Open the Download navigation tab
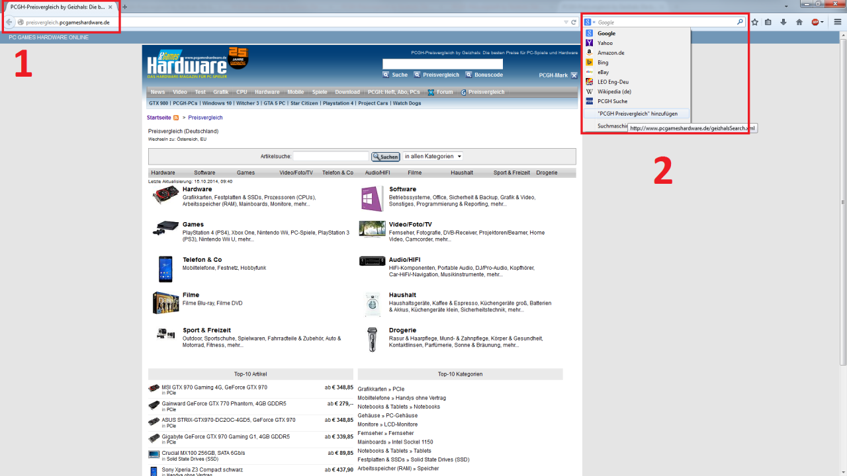Image resolution: width=847 pixels, height=476 pixels. click(x=347, y=92)
